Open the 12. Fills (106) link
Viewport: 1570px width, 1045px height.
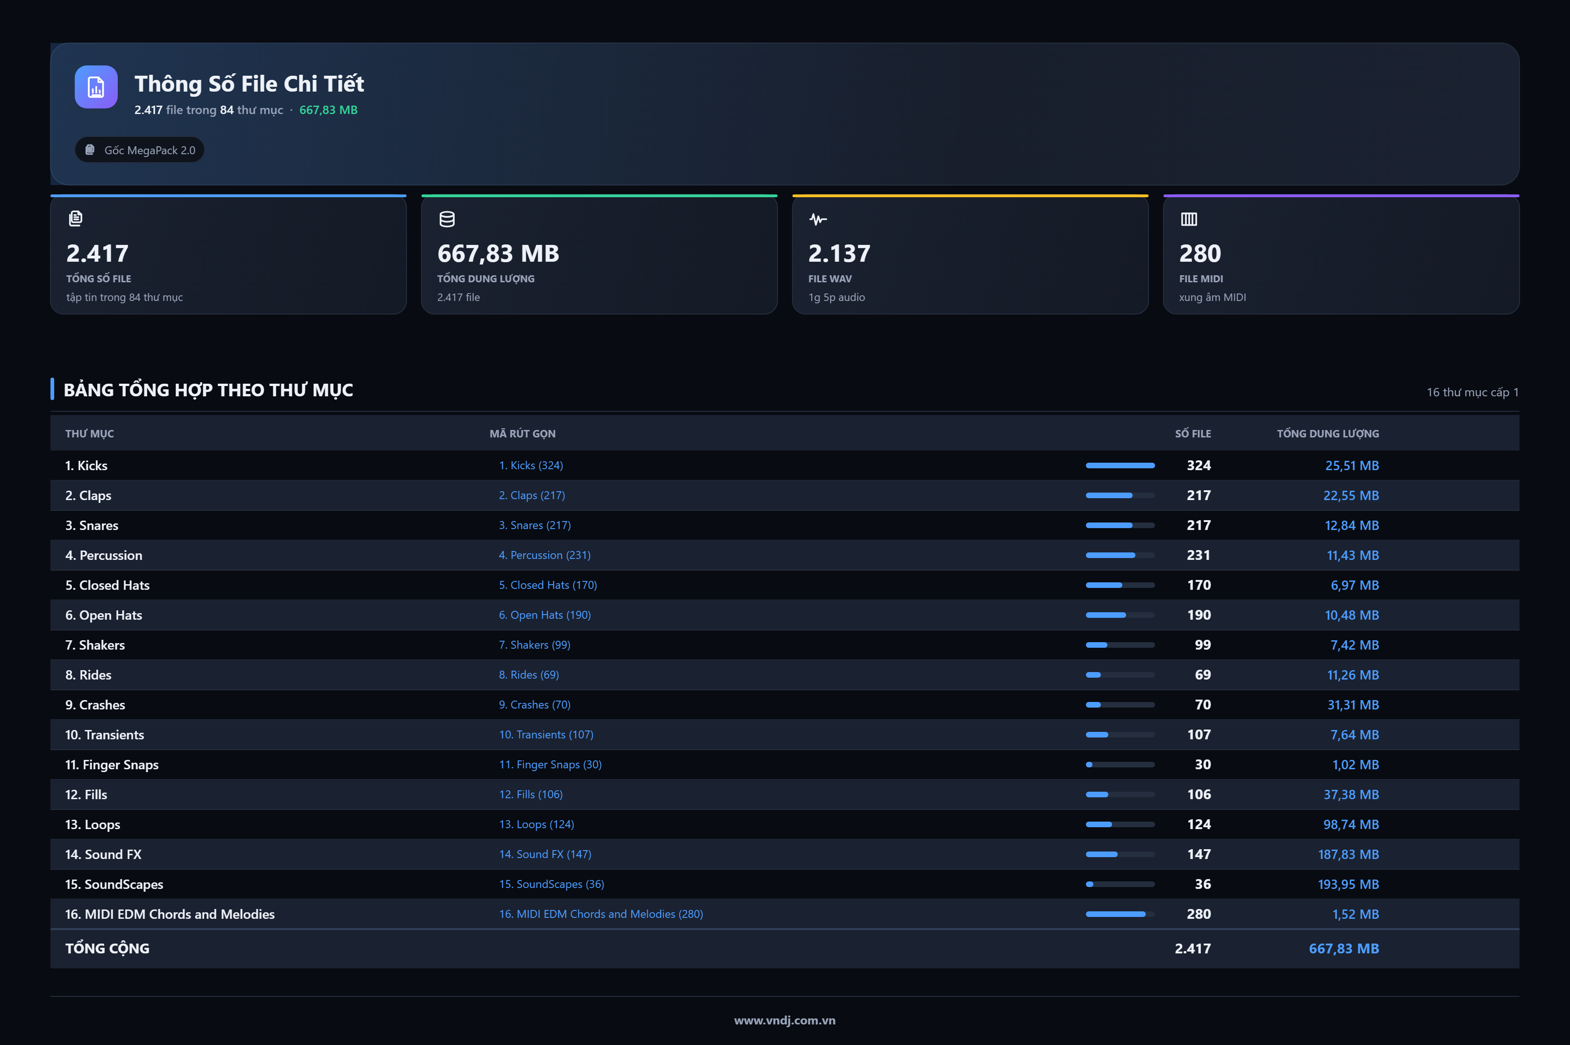pos(530,794)
